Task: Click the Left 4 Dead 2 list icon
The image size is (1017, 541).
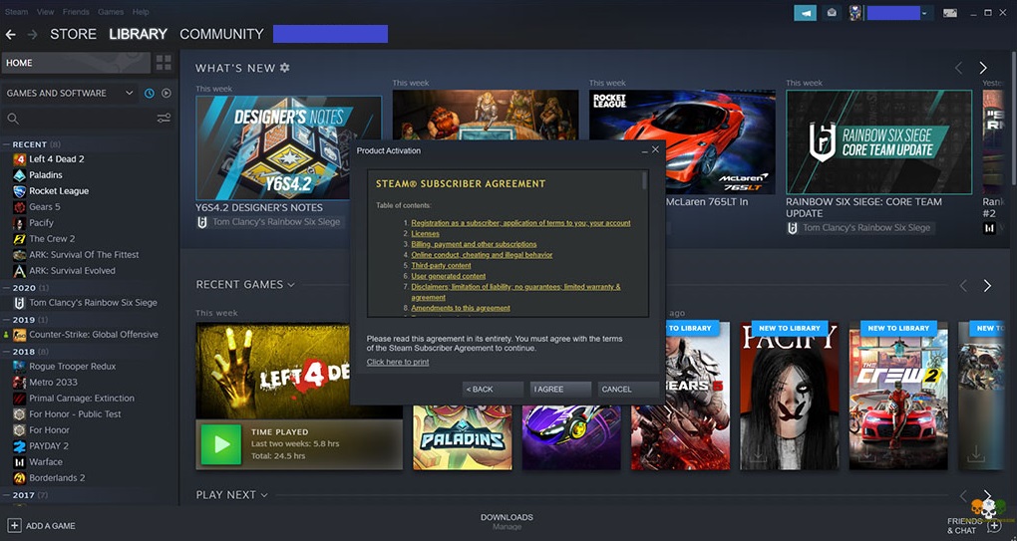Action: click(20, 159)
